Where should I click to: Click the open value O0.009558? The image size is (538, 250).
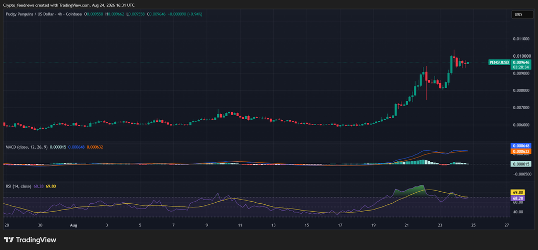[x=95, y=14]
